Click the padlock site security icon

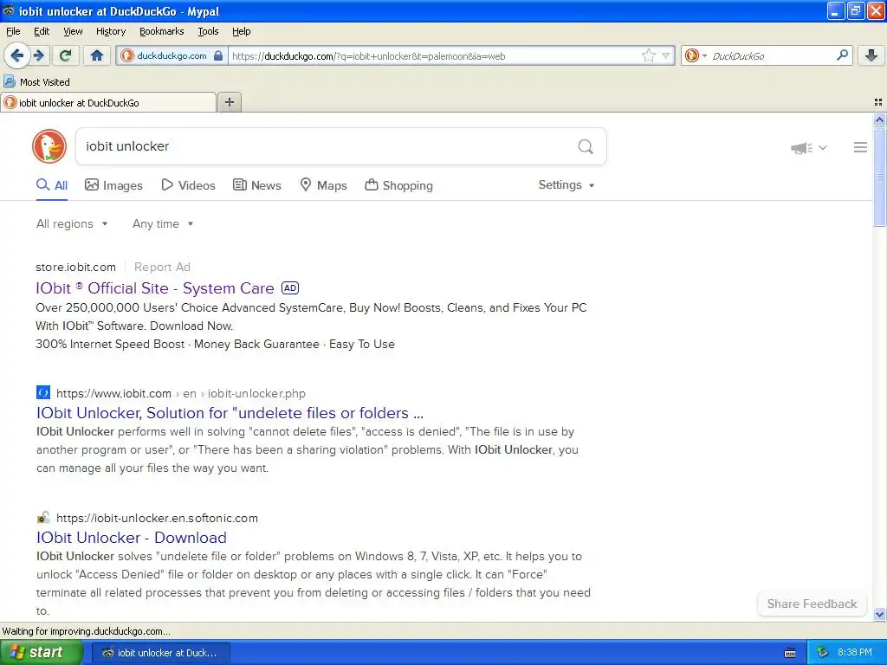pos(218,55)
